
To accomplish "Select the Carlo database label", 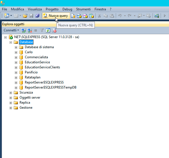I will pyautogui.click(x=29, y=52).
